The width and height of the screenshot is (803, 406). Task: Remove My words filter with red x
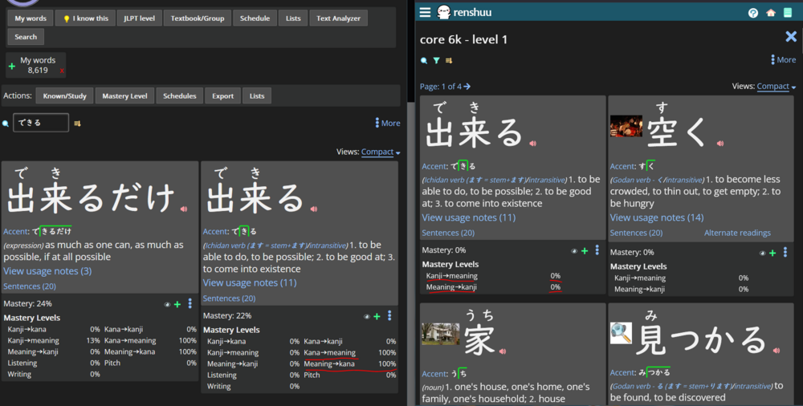[x=62, y=71]
